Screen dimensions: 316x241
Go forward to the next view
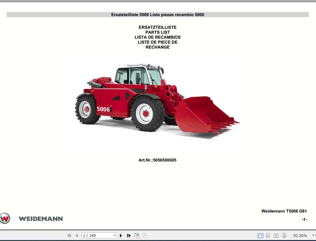(x=144, y=235)
